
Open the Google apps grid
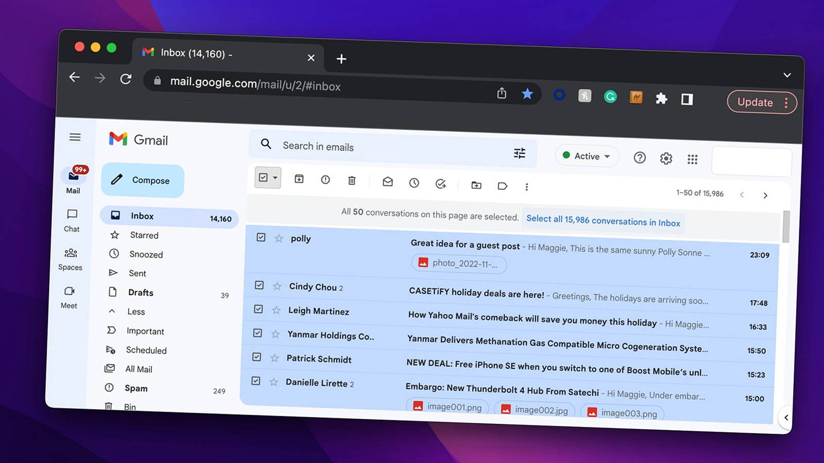coord(693,159)
